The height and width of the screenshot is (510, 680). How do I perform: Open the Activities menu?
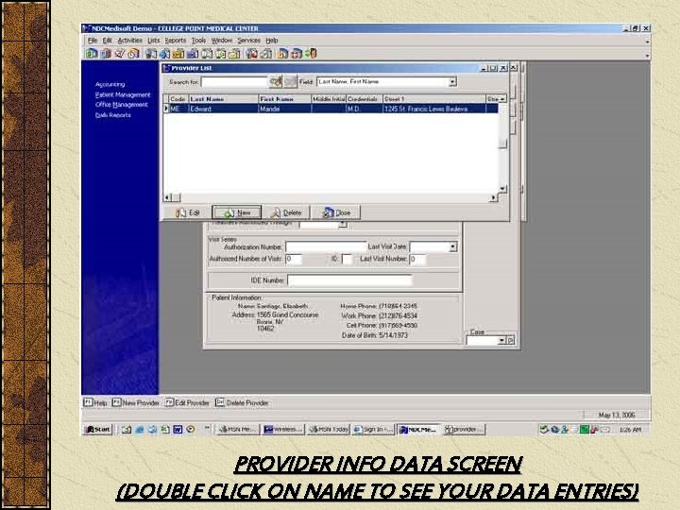(130, 41)
